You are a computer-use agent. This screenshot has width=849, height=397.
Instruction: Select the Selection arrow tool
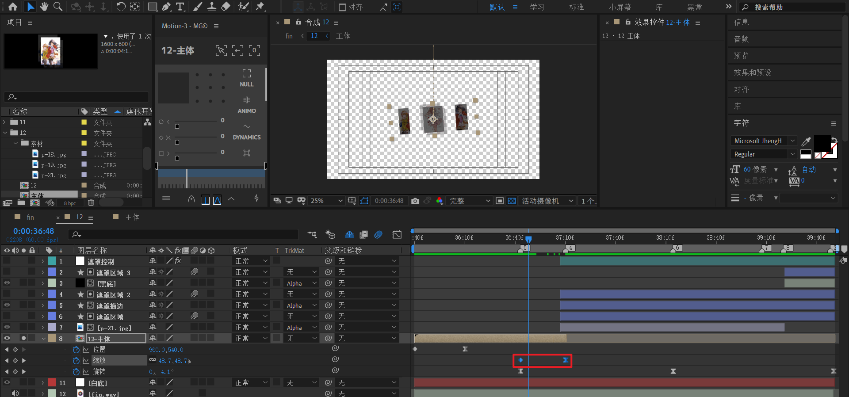click(x=30, y=7)
